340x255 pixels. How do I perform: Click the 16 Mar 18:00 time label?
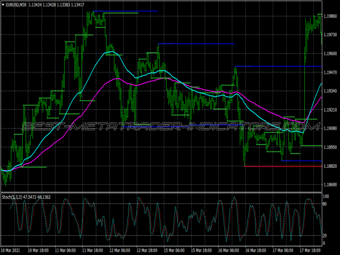coord(256,250)
